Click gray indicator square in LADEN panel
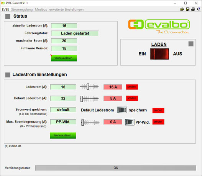 [191, 44]
